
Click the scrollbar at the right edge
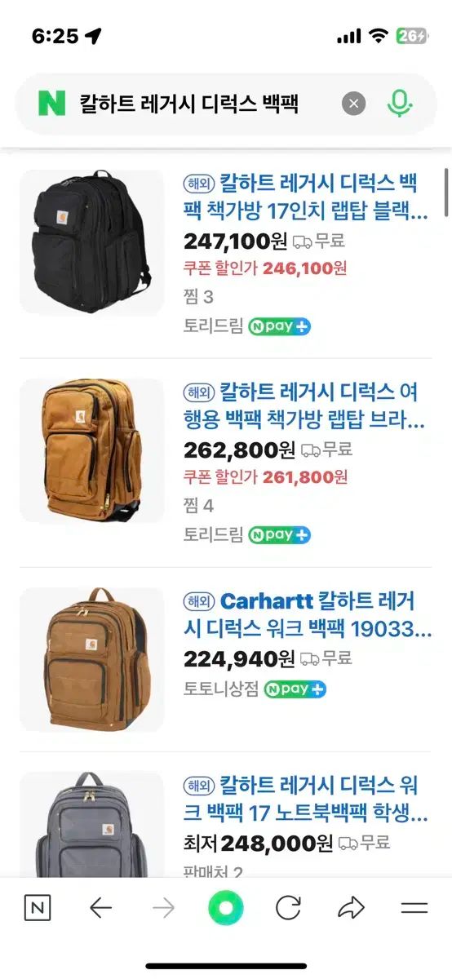pos(446,190)
